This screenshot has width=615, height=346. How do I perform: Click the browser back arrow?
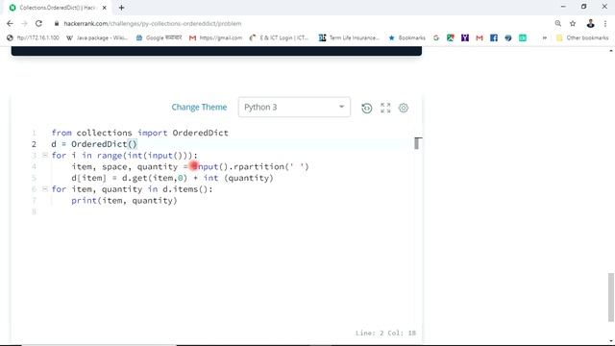point(10,23)
